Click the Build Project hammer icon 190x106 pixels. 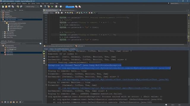coord(45,6)
